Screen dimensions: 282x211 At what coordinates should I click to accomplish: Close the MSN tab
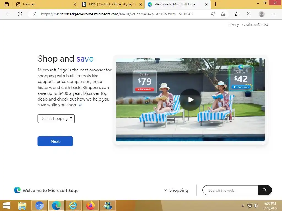click(x=141, y=4)
